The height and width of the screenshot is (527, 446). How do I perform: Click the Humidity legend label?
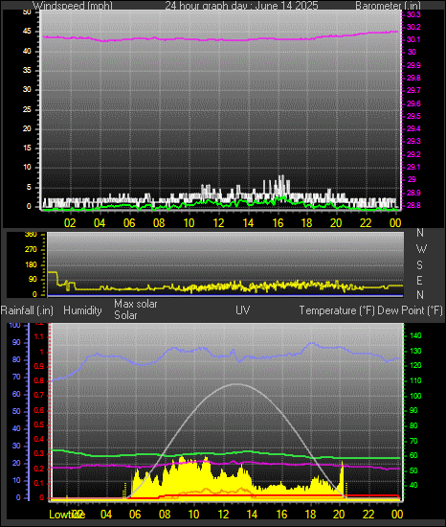(x=82, y=310)
